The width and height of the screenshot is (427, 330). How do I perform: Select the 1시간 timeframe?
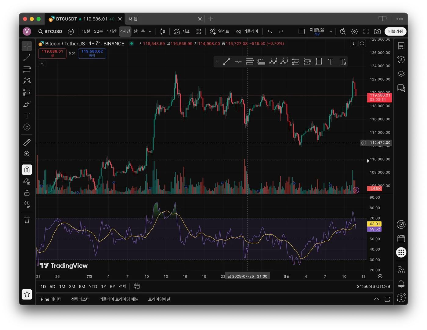point(111,31)
